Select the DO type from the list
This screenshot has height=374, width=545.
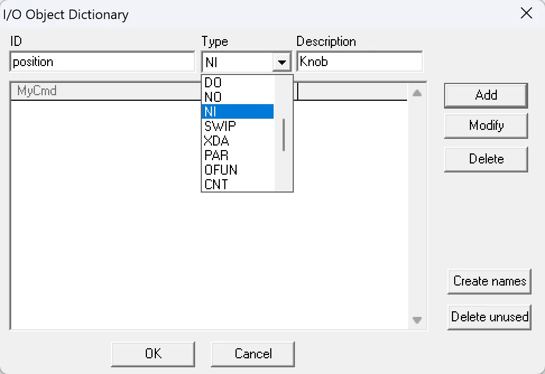213,82
